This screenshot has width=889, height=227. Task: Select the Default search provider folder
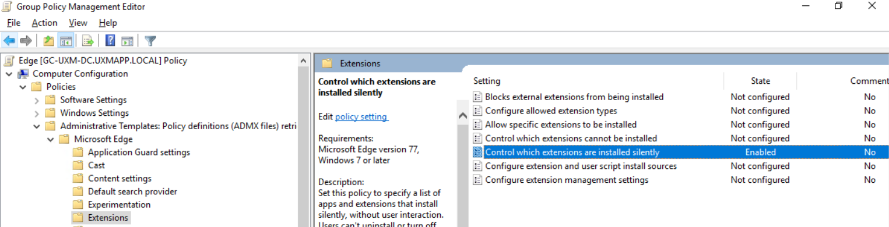click(x=132, y=191)
